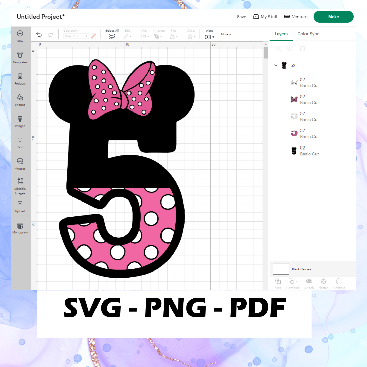367x367 pixels.
Task: Click the Attach tool
Action: 309,283
